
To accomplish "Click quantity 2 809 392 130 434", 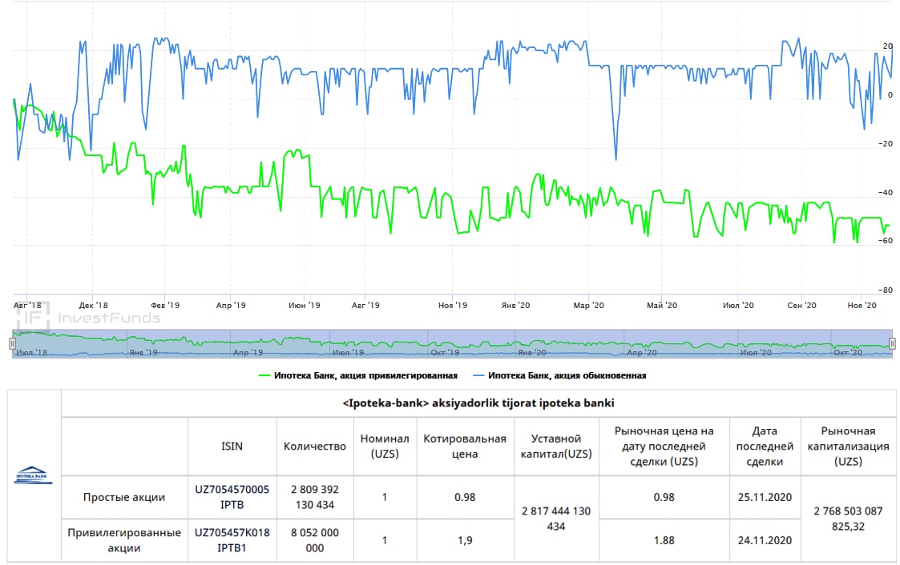I will coord(314,497).
